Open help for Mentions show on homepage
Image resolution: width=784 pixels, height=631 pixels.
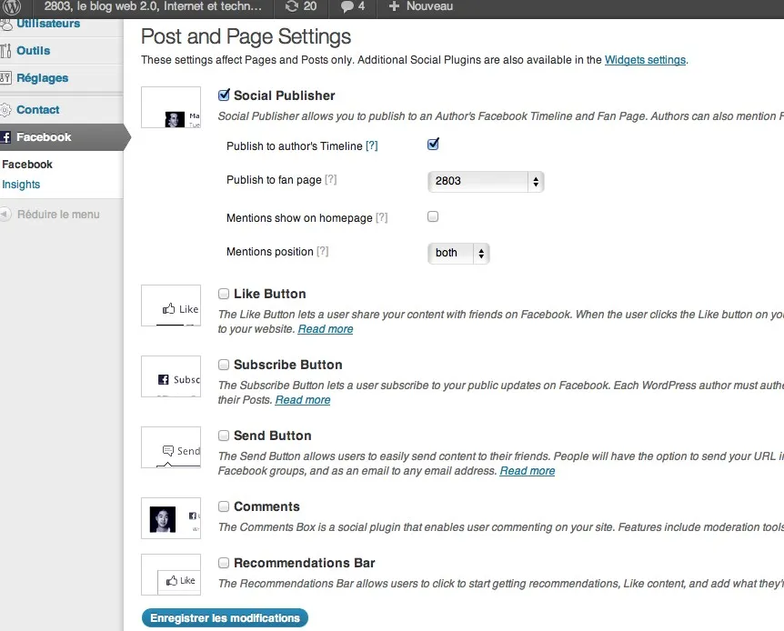381,217
